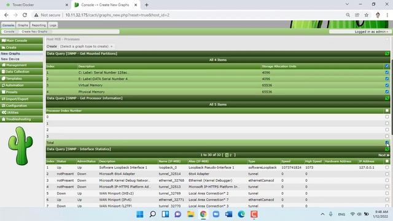Go to the Next page of interfaces
The image size is (393, 221).
384,155
